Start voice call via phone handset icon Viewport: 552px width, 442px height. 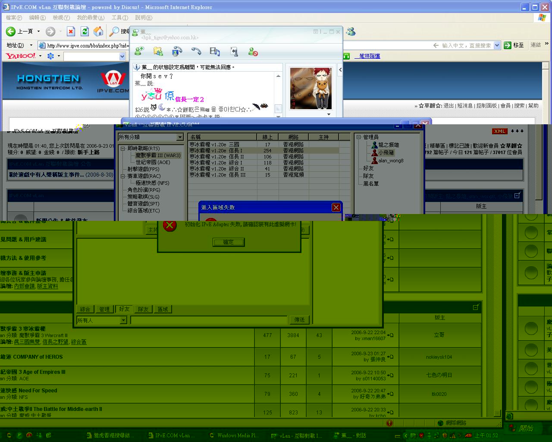click(196, 51)
